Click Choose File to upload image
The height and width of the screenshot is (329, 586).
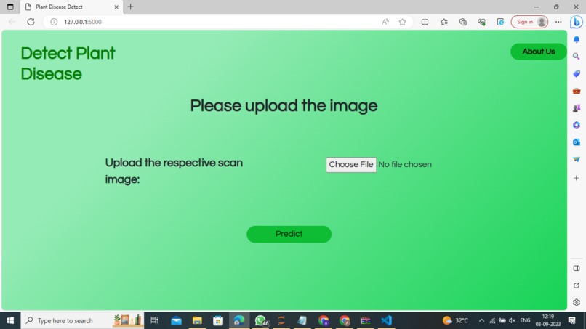(351, 165)
